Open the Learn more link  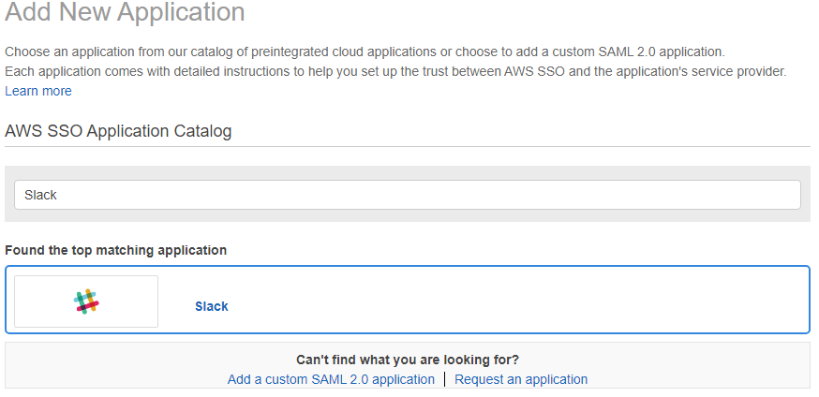click(x=38, y=91)
